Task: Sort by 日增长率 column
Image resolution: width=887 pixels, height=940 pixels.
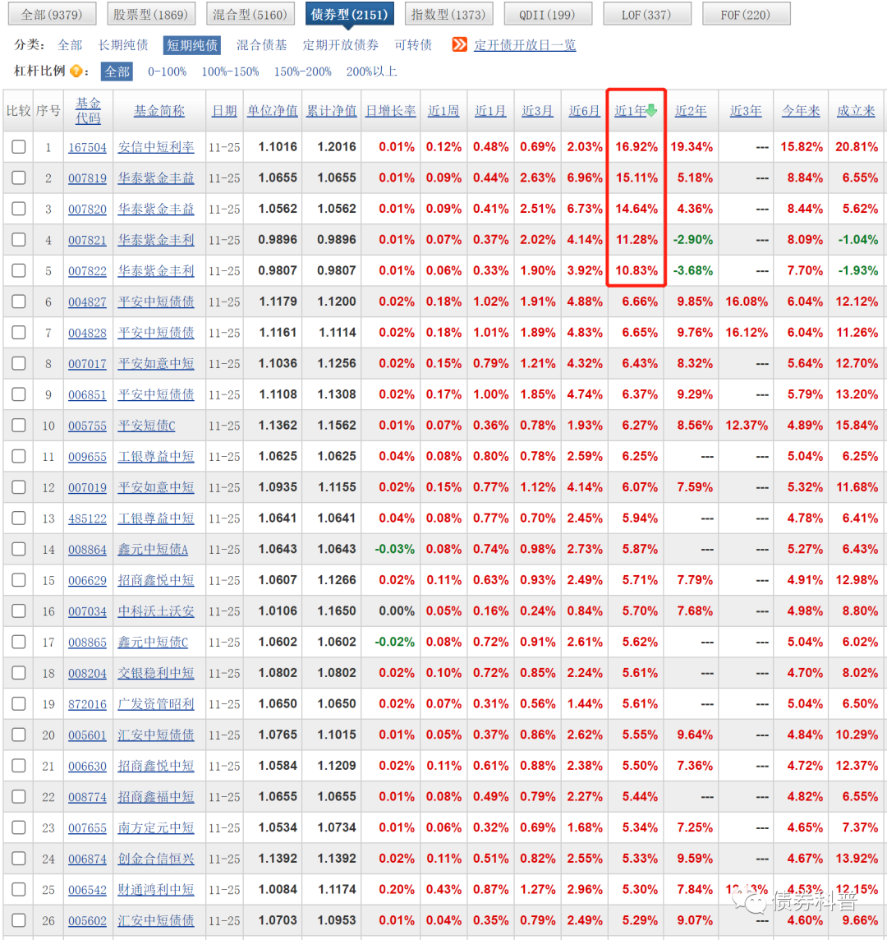Action: coord(390,111)
